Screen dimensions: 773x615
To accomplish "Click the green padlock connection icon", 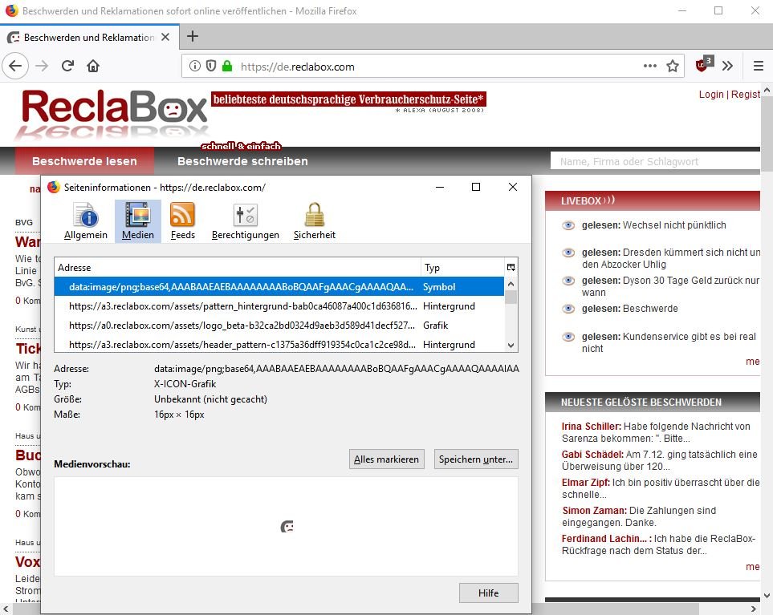I will coord(227,66).
